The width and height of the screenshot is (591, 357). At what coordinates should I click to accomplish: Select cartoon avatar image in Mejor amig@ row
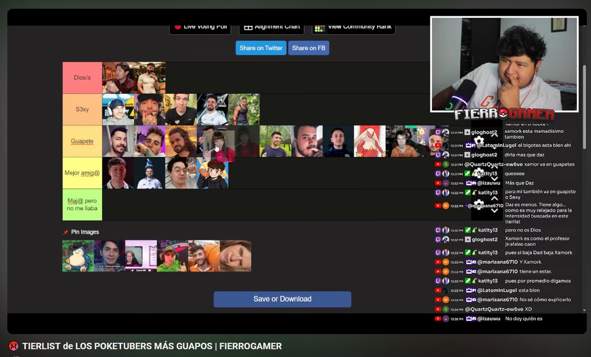point(212,173)
